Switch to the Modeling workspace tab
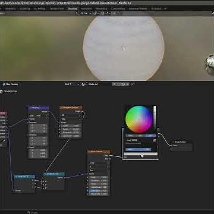Screen dimensions: 214x214 10,8
